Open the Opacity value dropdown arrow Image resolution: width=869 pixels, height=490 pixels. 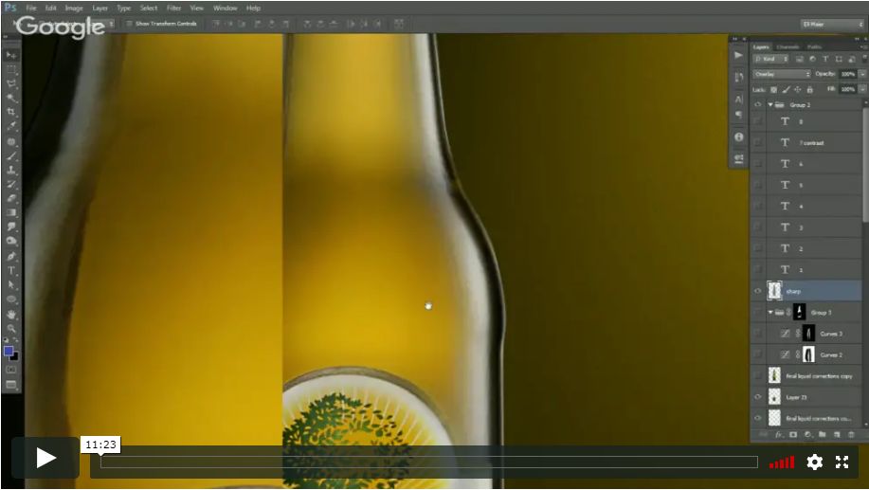pos(862,74)
